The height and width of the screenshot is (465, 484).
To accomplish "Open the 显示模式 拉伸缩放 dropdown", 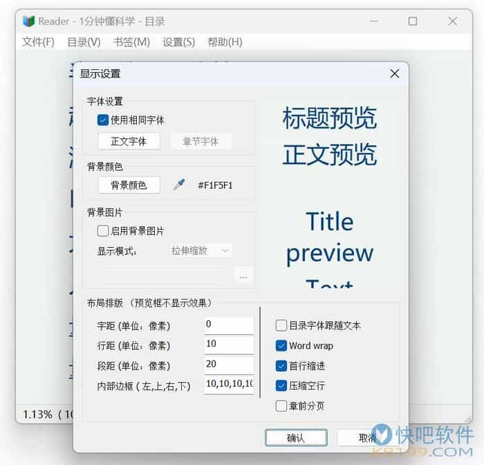I will point(201,250).
